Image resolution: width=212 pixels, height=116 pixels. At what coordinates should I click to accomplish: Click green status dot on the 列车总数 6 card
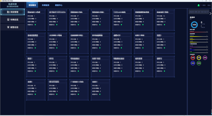click(143, 48)
